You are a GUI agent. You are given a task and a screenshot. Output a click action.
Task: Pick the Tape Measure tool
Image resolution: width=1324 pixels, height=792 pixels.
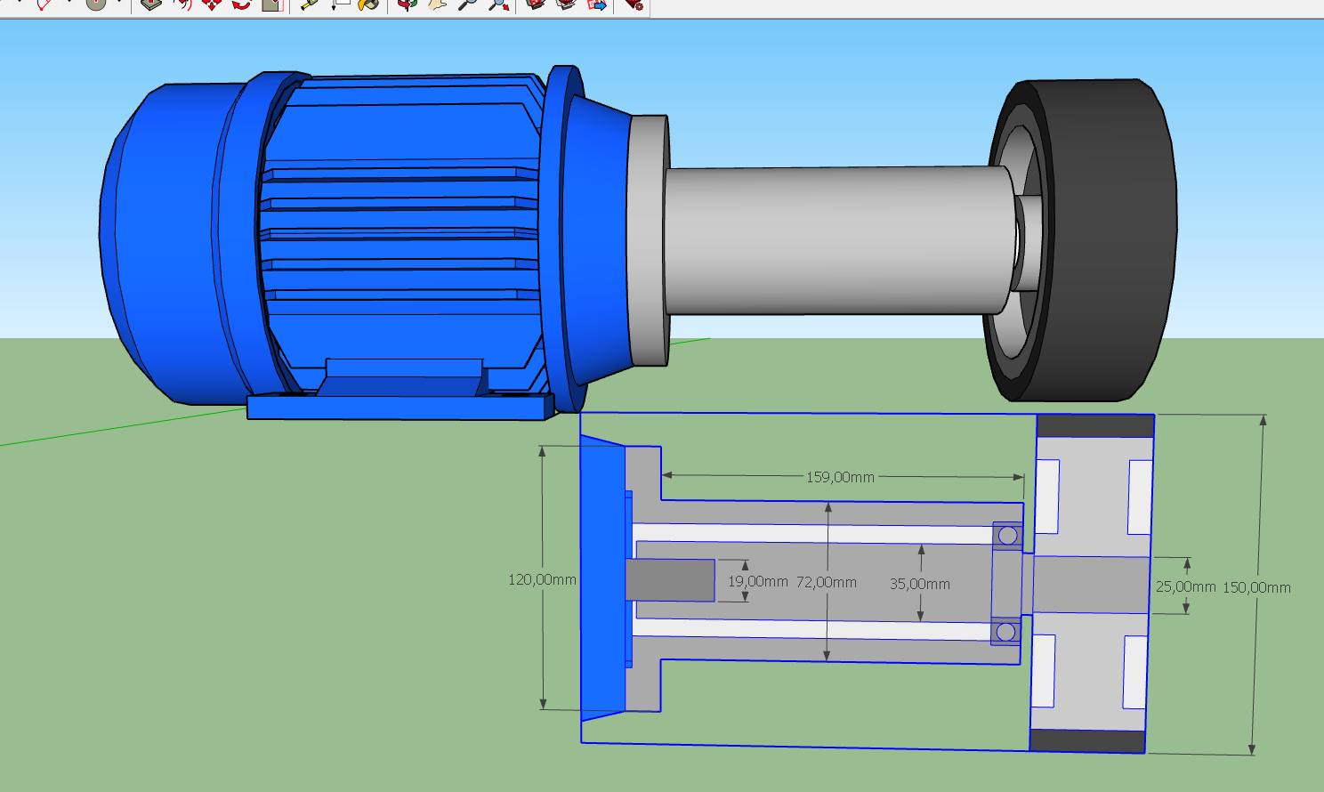309,4
